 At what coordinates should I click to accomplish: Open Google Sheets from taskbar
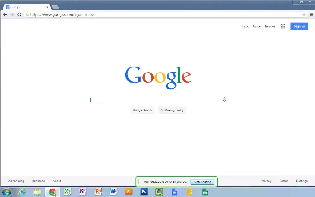[205, 192]
